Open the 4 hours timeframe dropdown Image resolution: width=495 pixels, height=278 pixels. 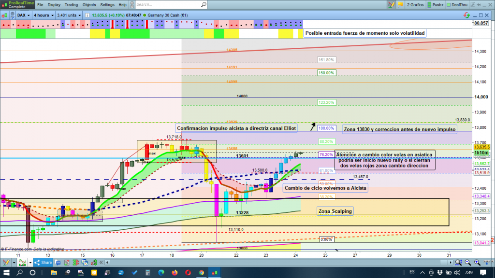click(x=43, y=15)
